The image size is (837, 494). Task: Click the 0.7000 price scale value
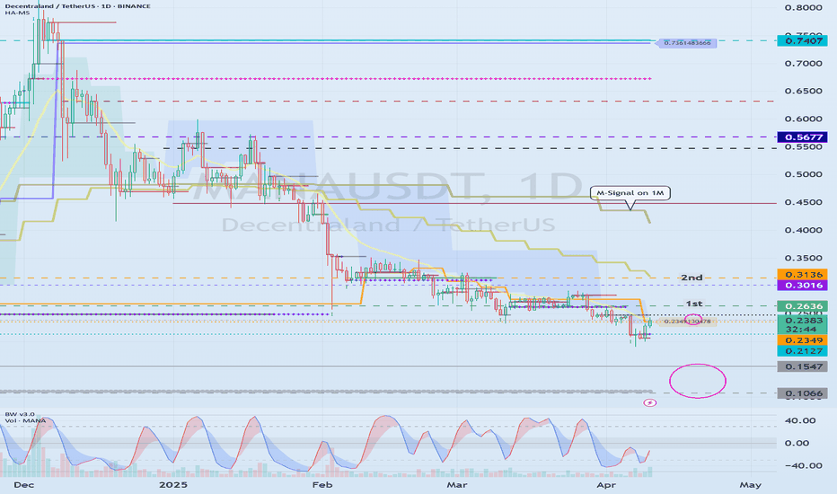[x=804, y=63]
